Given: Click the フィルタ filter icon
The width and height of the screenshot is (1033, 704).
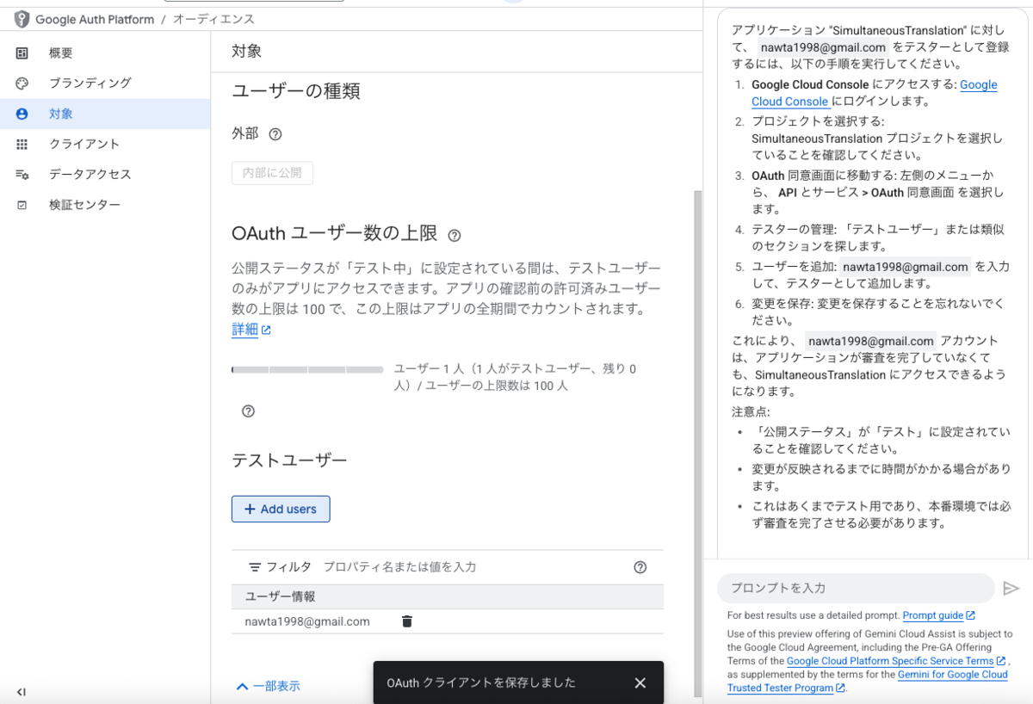Looking at the screenshot, I should 255,567.
